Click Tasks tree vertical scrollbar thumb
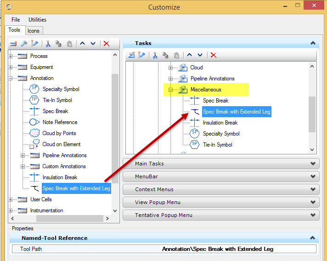The image size is (327, 261). [312, 114]
